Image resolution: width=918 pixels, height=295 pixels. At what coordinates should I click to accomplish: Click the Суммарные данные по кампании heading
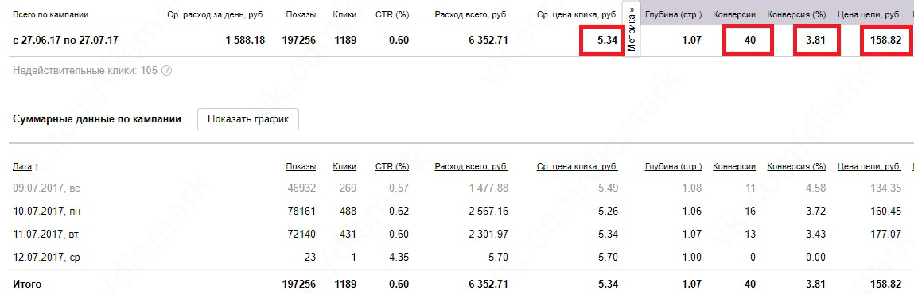click(x=96, y=118)
